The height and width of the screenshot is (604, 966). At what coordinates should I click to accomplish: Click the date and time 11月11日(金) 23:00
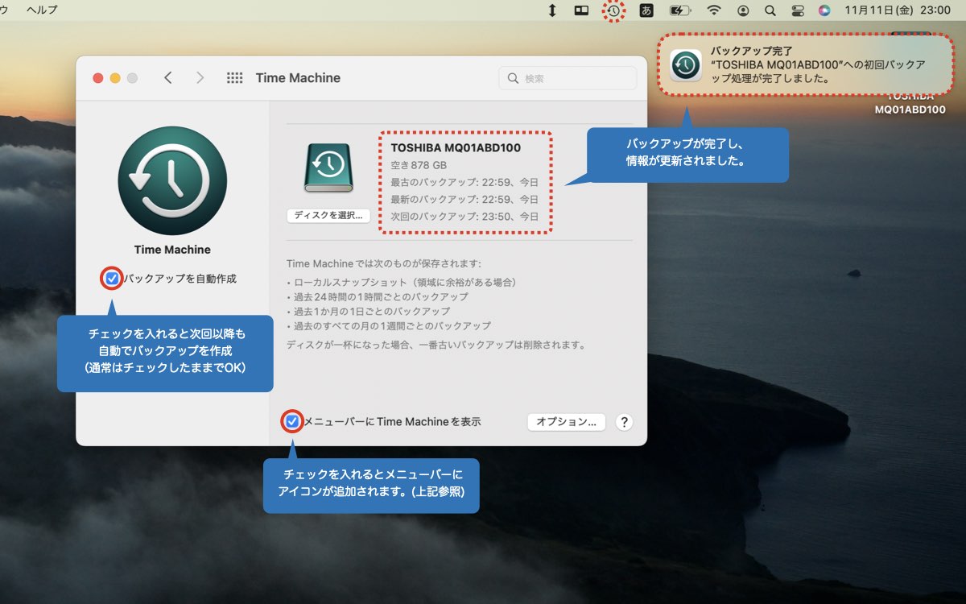click(898, 10)
